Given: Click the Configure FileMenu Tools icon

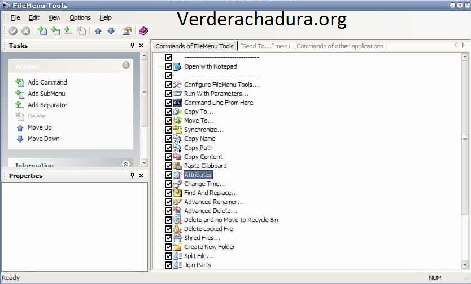Looking at the screenshot, I should [x=177, y=85].
